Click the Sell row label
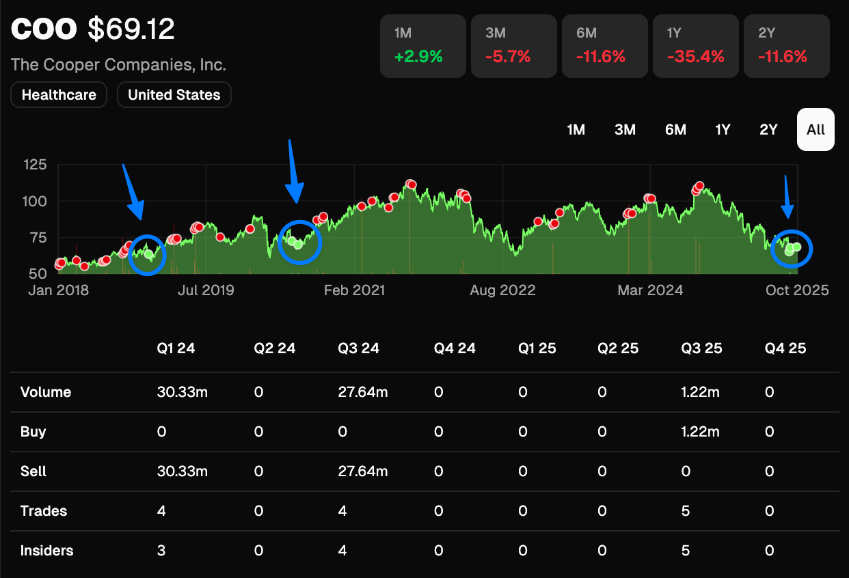Viewport: 849px width, 578px height. (33, 471)
